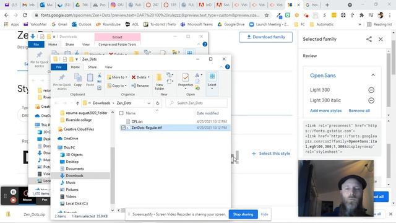This screenshot has height=223, width=396.
Task: Go back in Chrome
Action: pos(6,15)
